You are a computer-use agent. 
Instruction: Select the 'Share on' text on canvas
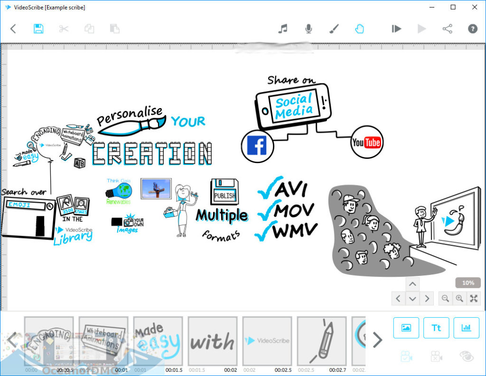click(291, 80)
